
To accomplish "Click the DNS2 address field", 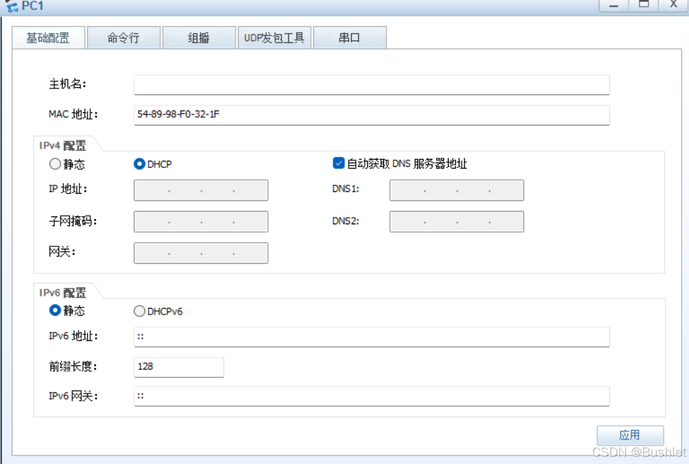I will pyautogui.click(x=456, y=221).
